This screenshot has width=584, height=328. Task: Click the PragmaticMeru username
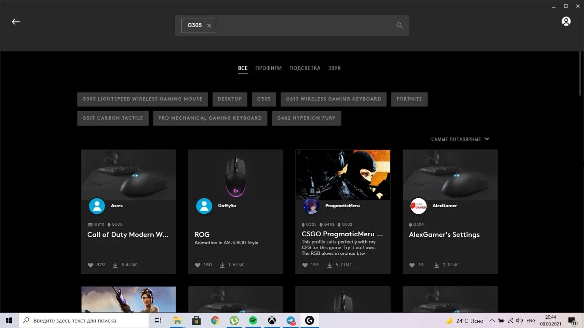pyautogui.click(x=342, y=206)
